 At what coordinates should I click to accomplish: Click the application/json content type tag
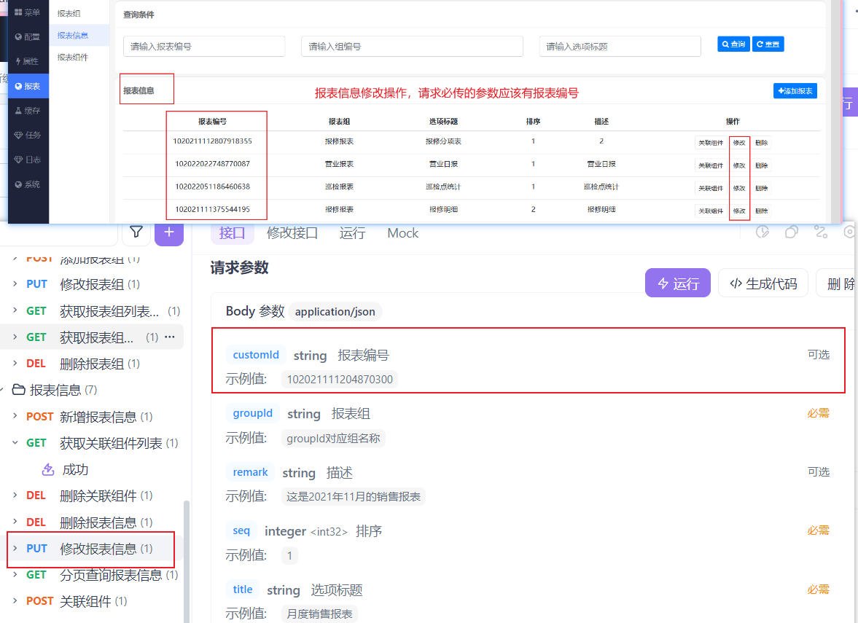(x=335, y=312)
